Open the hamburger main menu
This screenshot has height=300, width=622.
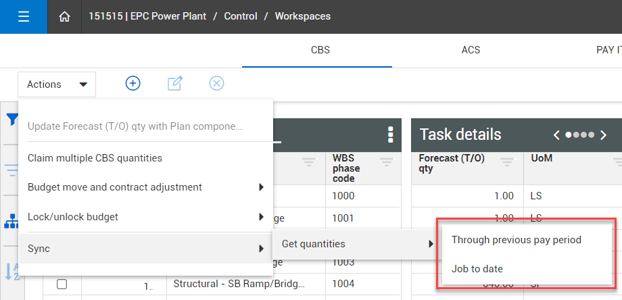pyautogui.click(x=24, y=17)
